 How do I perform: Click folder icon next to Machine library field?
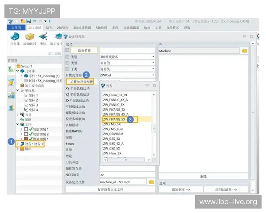tap(244, 51)
